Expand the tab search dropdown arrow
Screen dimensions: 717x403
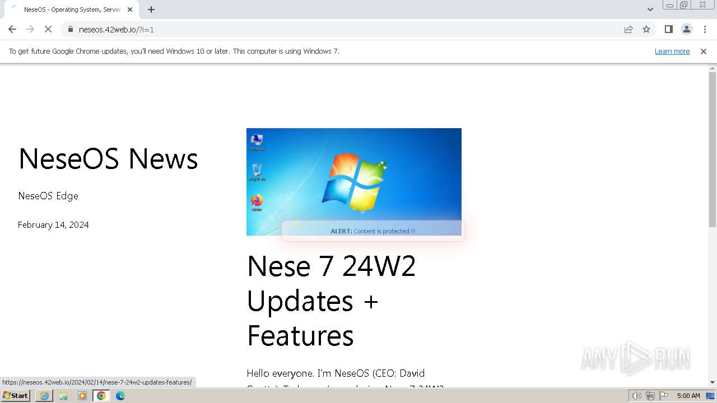click(650, 9)
